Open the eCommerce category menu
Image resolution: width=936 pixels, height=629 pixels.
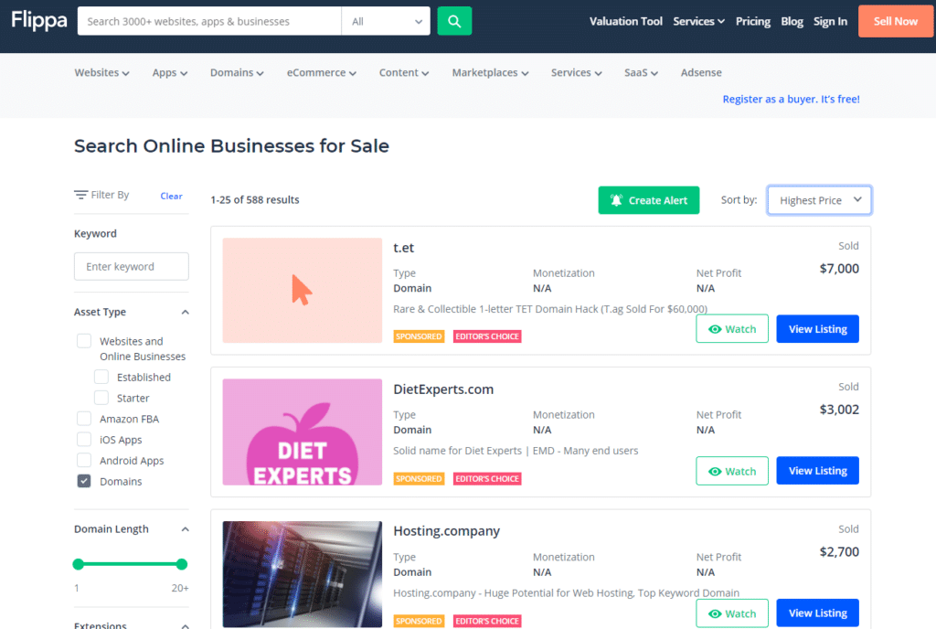[x=321, y=73]
